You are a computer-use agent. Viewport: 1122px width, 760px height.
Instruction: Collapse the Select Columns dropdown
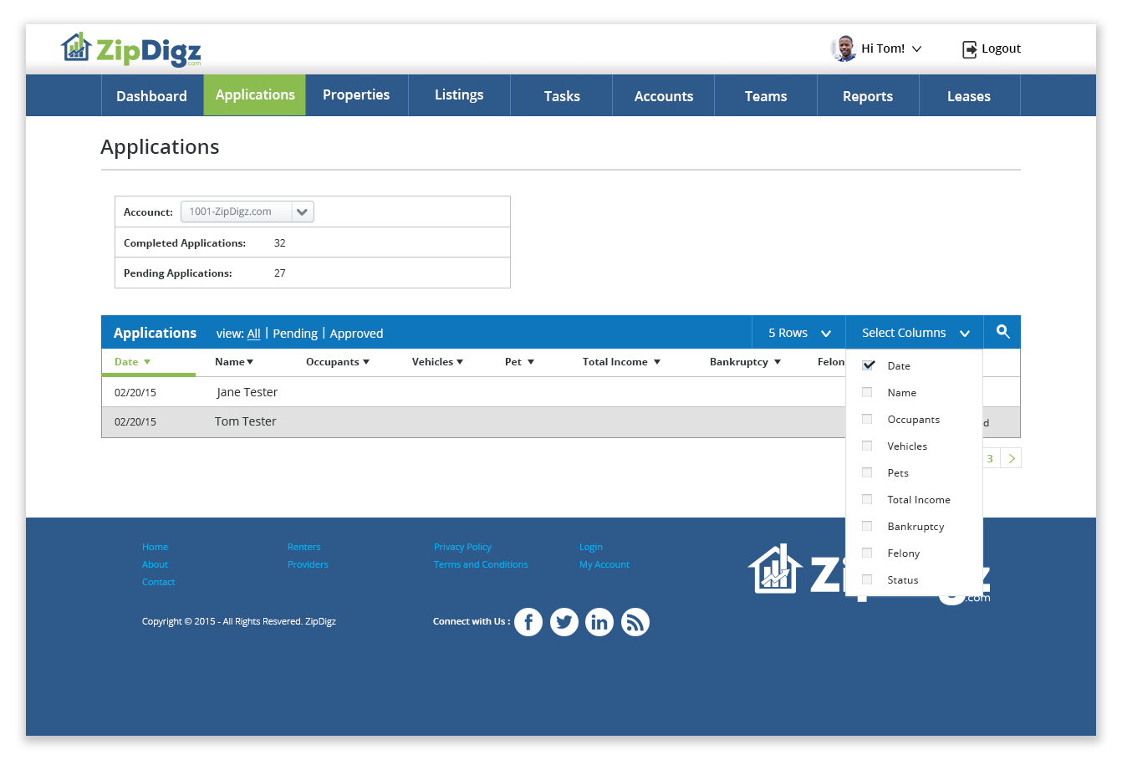pyautogui.click(x=915, y=333)
